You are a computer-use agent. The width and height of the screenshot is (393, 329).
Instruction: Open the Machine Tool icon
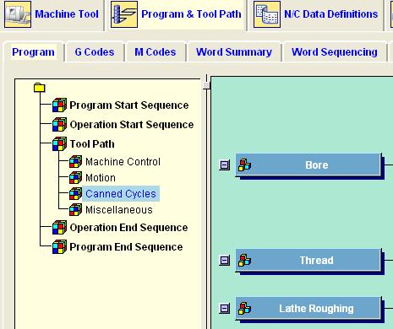[18, 14]
